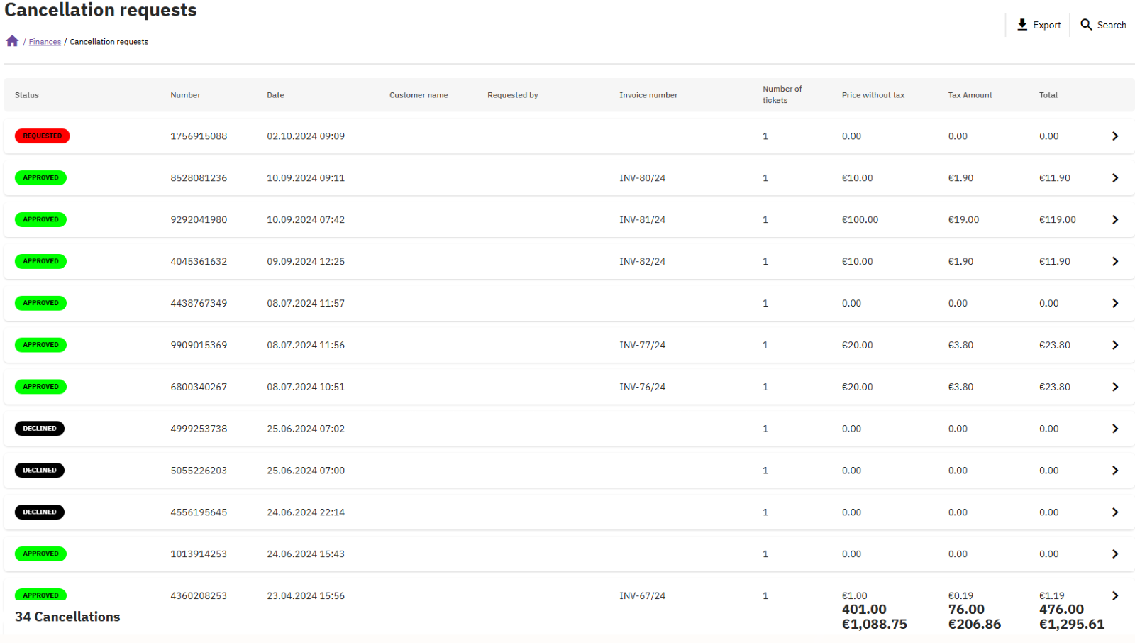The height and width of the screenshot is (643, 1135).
Task: Click arrow for declined request 4556195645
Action: pyautogui.click(x=1115, y=512)
